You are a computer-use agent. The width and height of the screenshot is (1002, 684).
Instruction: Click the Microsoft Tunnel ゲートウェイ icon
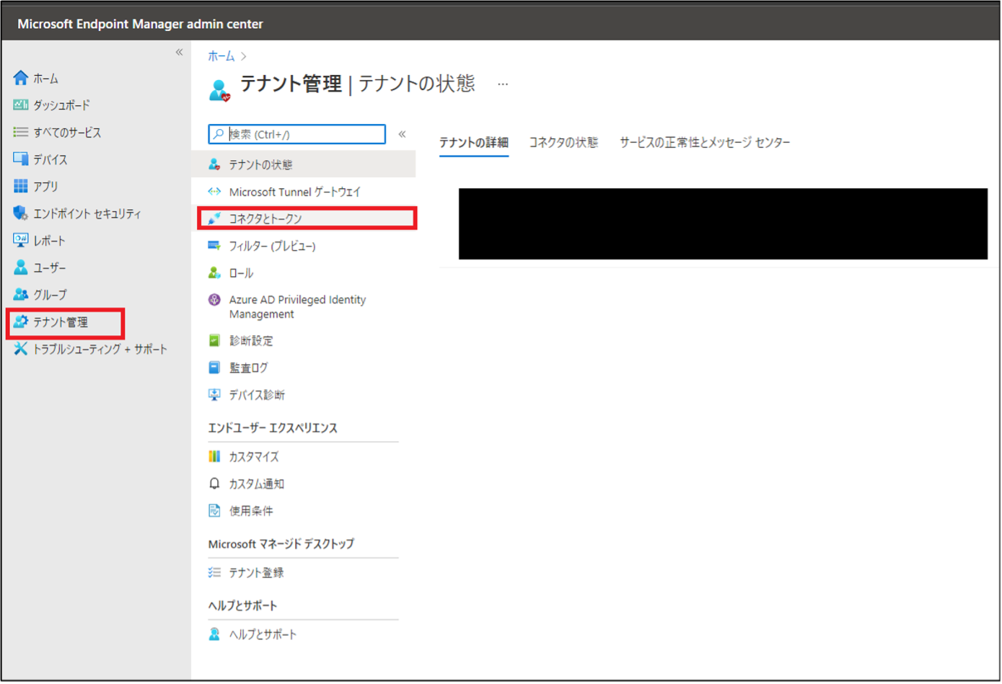point(214,192)
